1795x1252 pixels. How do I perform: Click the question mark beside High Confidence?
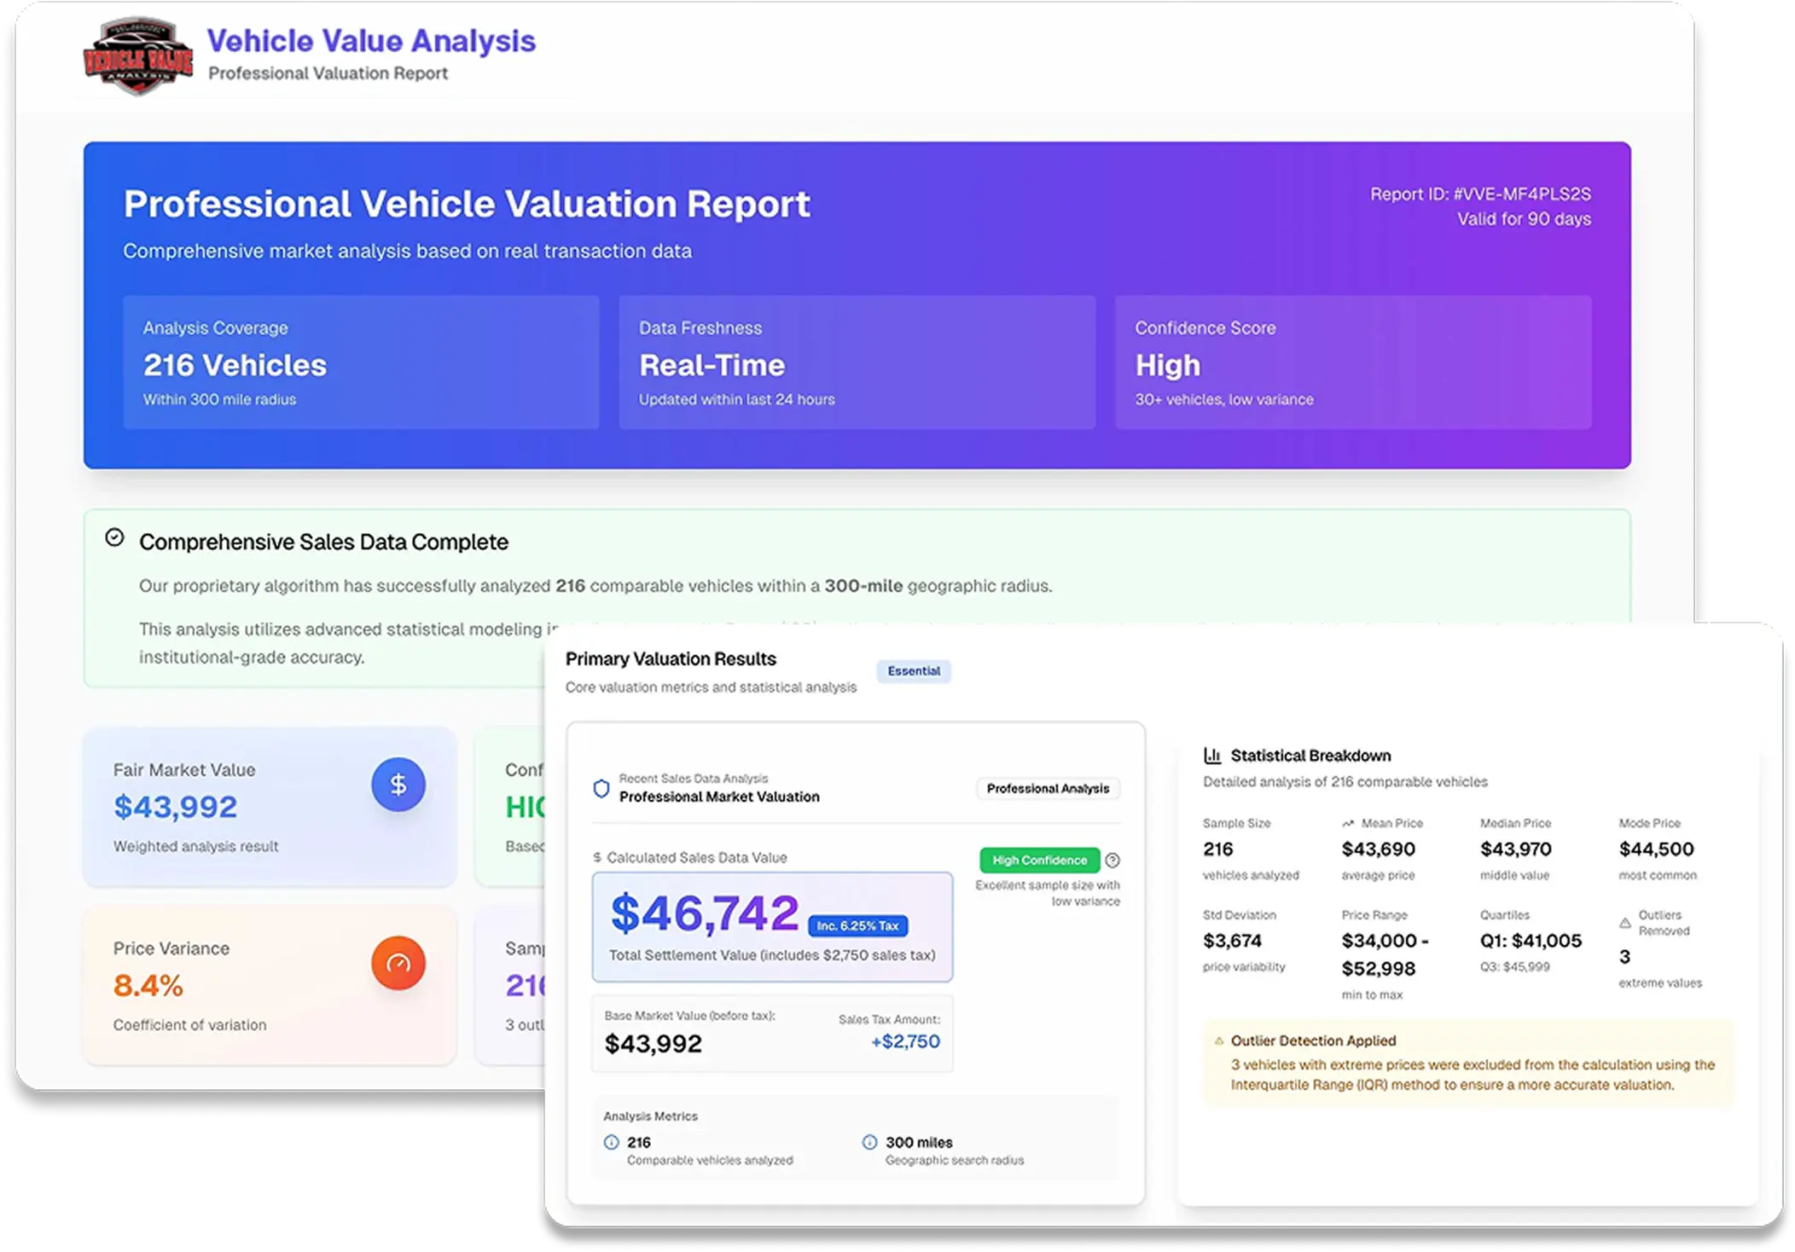tap(1112, 861)
